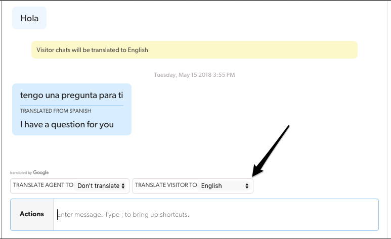Click the TRANSLATE AGENT TO label
The image size is (391, 239).
click(x=43, y=185)
